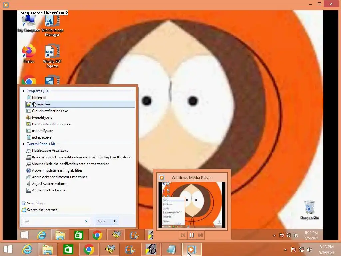Open Remove icons from notification area entry
Image resolution: width=341 pixels, height=256 pixels.
[80, 157]
